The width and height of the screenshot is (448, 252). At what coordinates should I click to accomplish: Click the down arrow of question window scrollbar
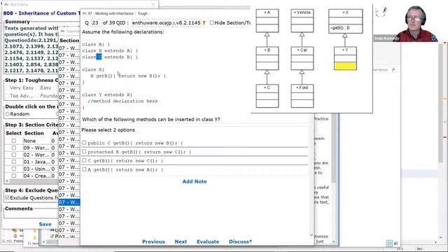point(311,235)
